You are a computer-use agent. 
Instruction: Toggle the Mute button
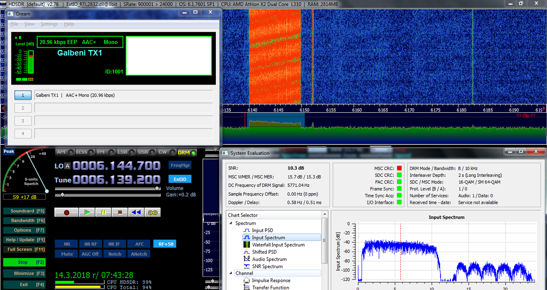[x=67, y=254]
